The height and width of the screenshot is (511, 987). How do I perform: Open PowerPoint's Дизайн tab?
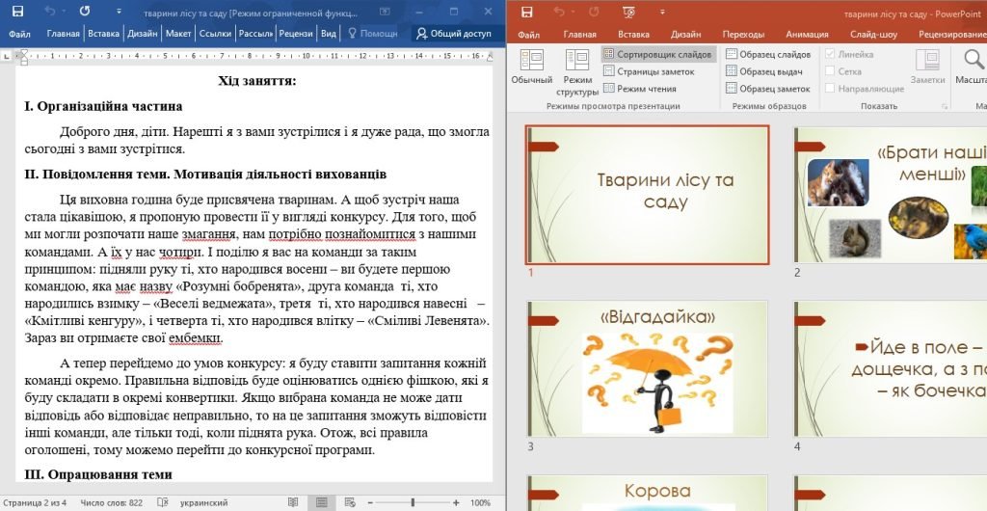coord(685,35)
